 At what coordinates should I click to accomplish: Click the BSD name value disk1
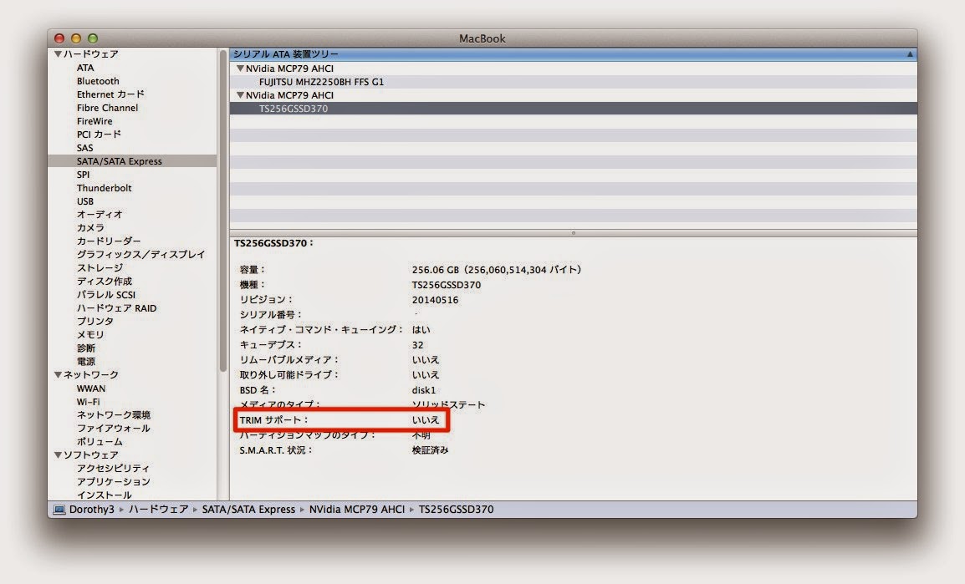click(423, 390)
